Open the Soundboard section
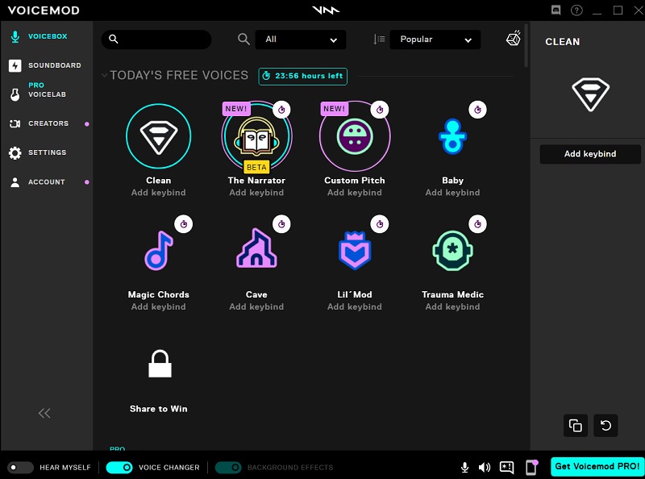Screen dimensions: 645x479 click(45, 65)
